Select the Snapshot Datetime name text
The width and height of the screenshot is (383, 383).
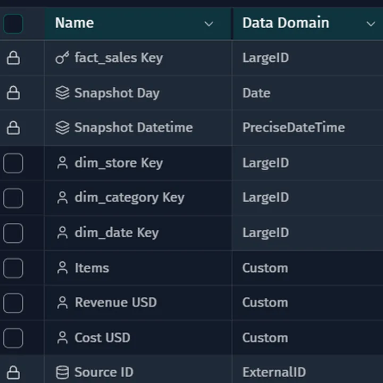(x=134, y=128)
